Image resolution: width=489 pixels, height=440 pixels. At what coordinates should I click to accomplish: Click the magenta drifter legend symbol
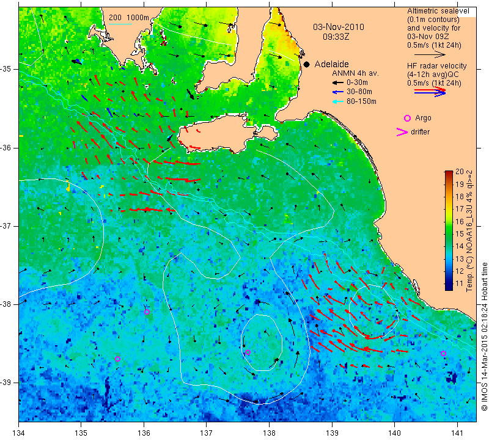[402, 132]
